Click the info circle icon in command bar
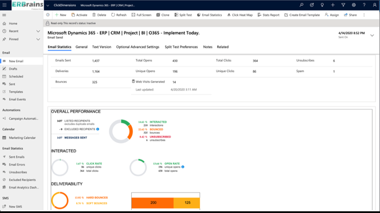 pos(48,15)
